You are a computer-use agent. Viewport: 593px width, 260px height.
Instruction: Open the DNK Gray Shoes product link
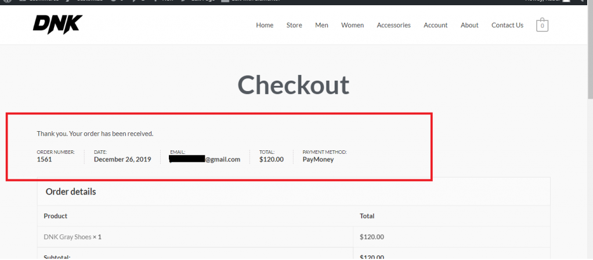[67, 237]
